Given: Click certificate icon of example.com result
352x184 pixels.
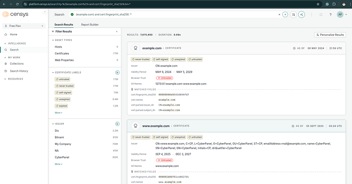Looking at the screenshot, I should pos(136,48).
